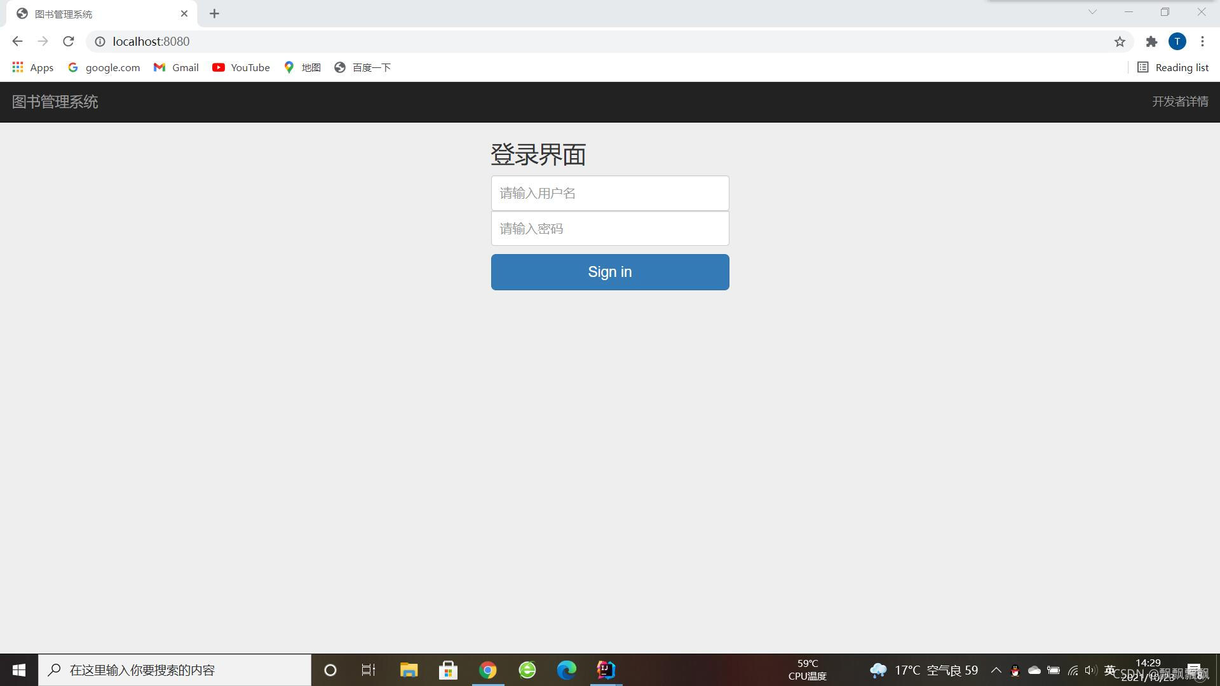Open Chrome profile avatar T
The width and height of the screenshot is (1220, 686).
(x=1177, y=41)
